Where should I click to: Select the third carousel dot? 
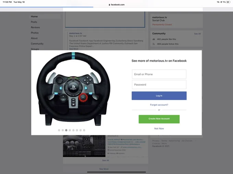pyautogui.click(x=66, y=130)
